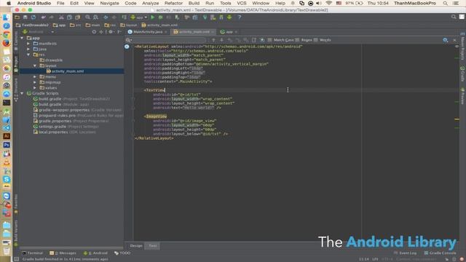The image size is (466, 262).
Task: Click the Redo arrow in the toolbar
Action: coord(52,17)
